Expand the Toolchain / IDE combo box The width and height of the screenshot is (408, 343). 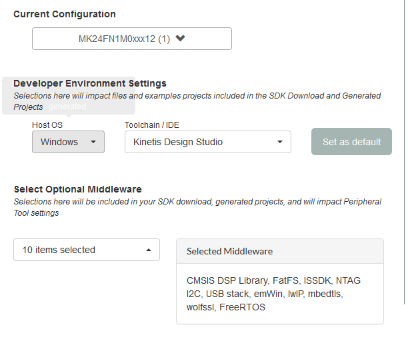tap(207, 142)
